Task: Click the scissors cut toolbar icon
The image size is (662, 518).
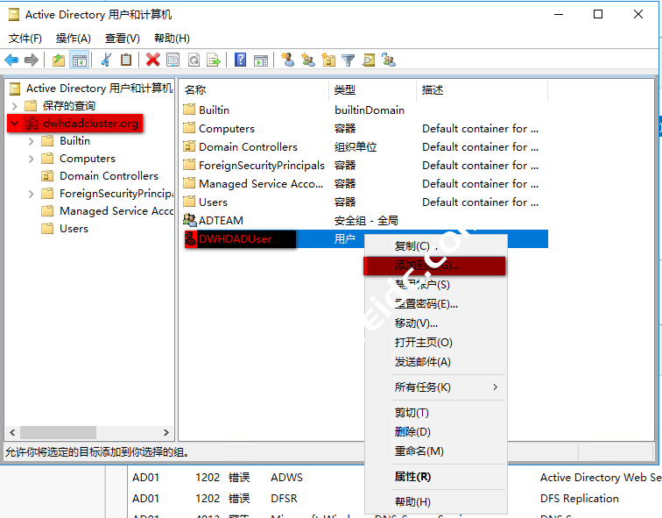Action: [x=106, y=60]
